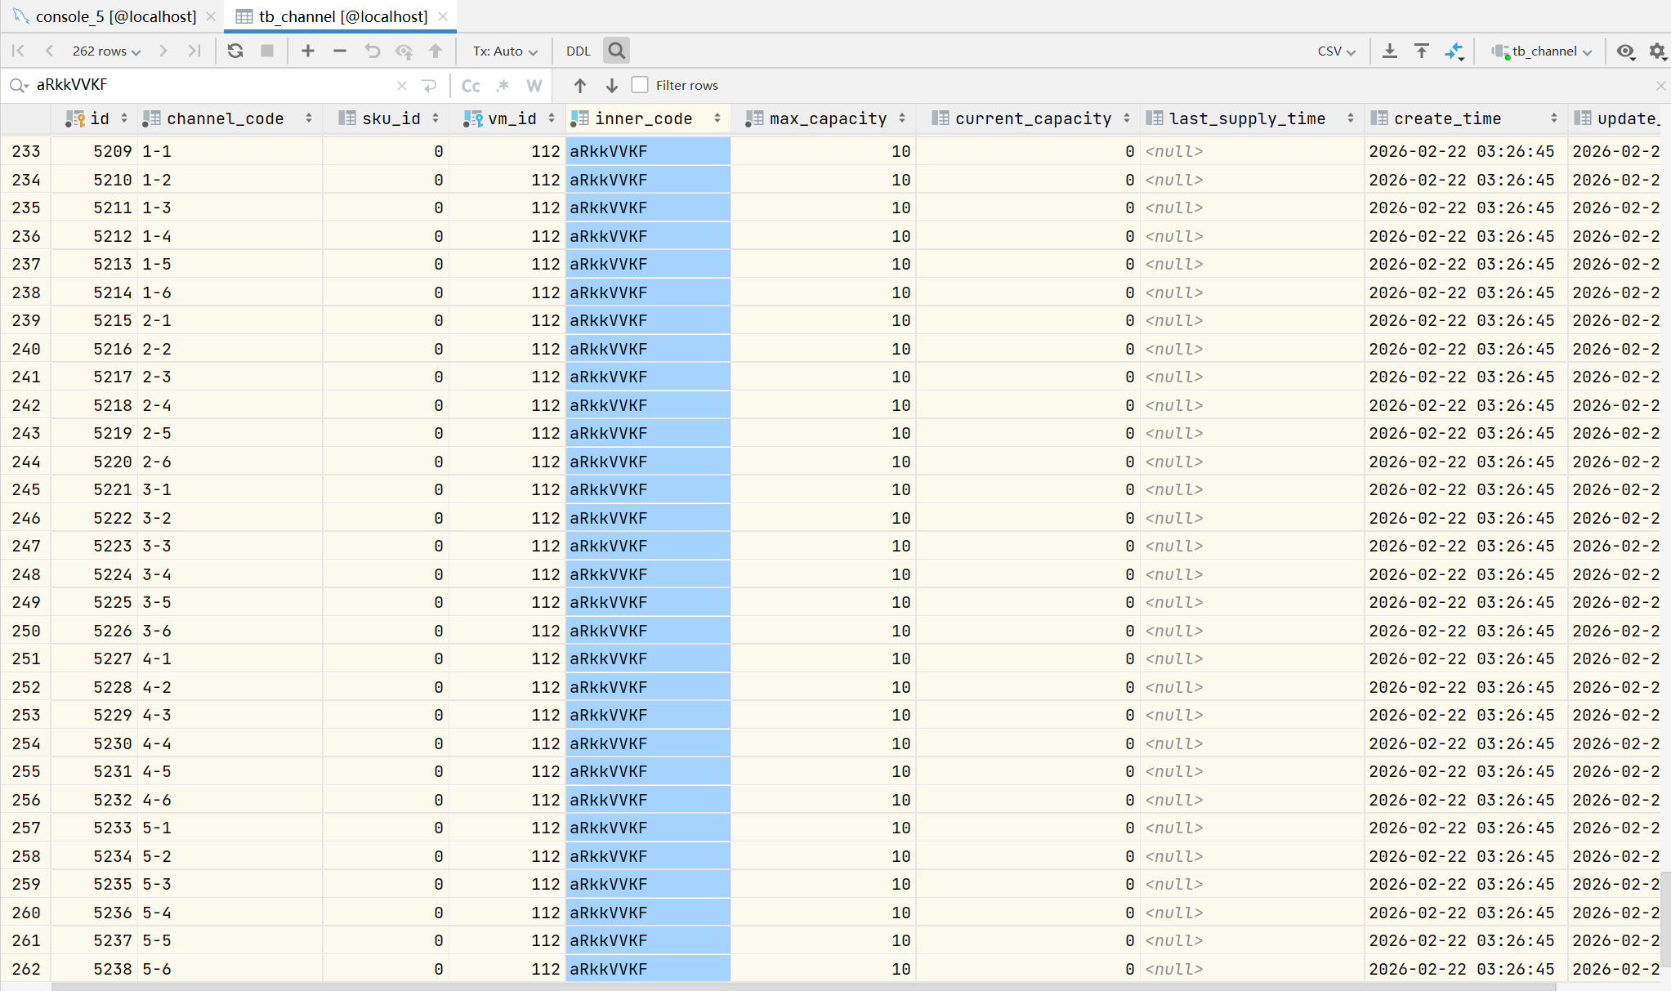Click the Reload page refresh icon
Viewport: 1671px width, 991px height.
click(x=235, y=51)
